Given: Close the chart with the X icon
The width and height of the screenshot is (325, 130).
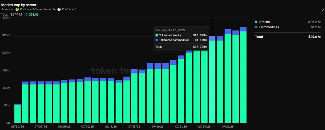Looking at the screenshot, I should [323, 10].
